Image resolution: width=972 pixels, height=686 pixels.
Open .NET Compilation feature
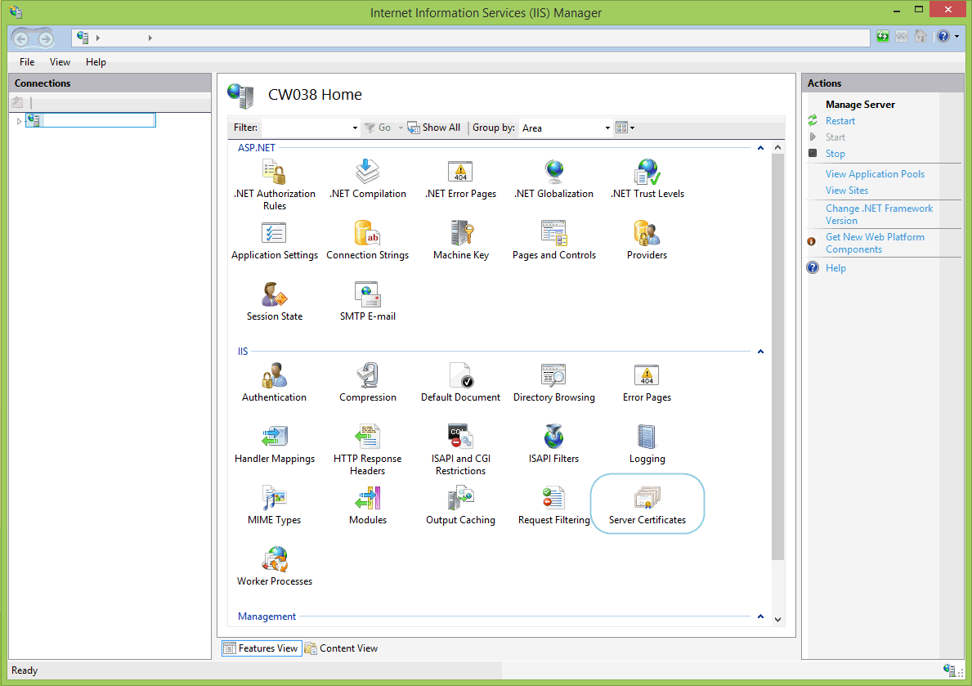coord(368,178)
